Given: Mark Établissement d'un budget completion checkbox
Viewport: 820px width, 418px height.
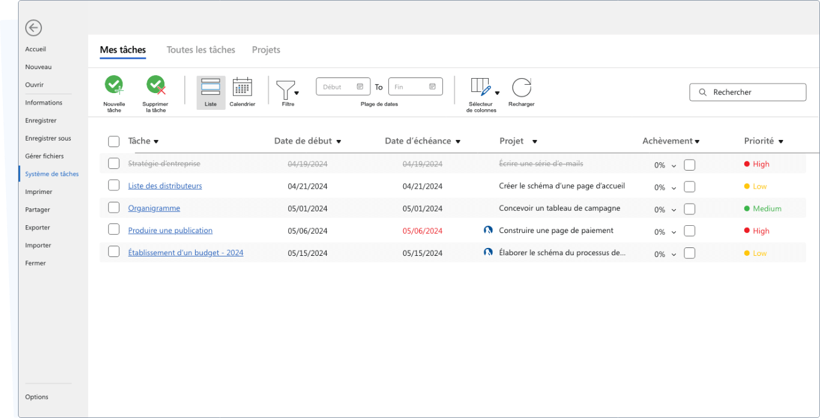Looking at the screenshot, I should pos(690,253).
